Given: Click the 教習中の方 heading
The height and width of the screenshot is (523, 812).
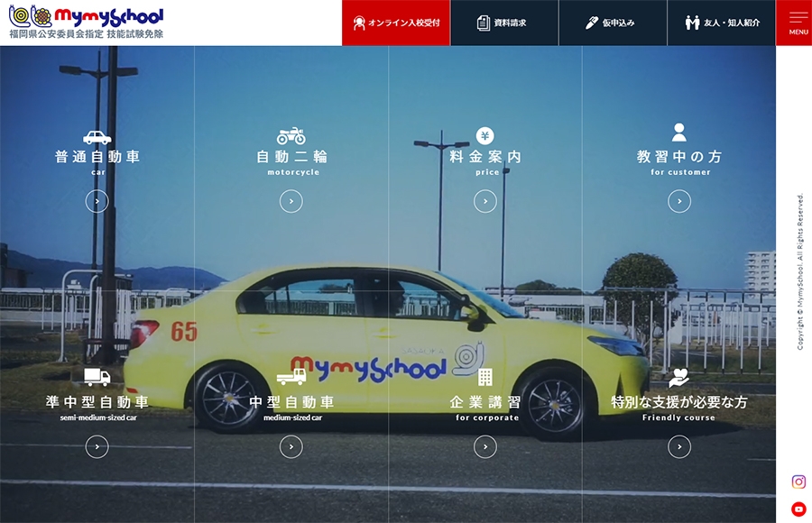Looking at the screenshot, I should point(679,156).
